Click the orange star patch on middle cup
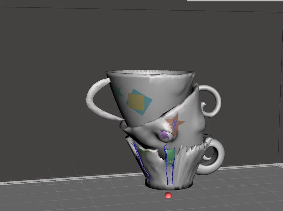The width and height of the screenshot is (283, 211). pyautogui.click(x=175, y=124)
